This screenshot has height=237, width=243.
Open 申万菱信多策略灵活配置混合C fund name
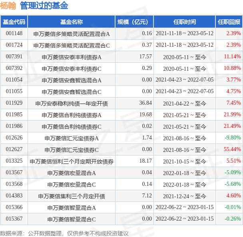click(72, 45)
